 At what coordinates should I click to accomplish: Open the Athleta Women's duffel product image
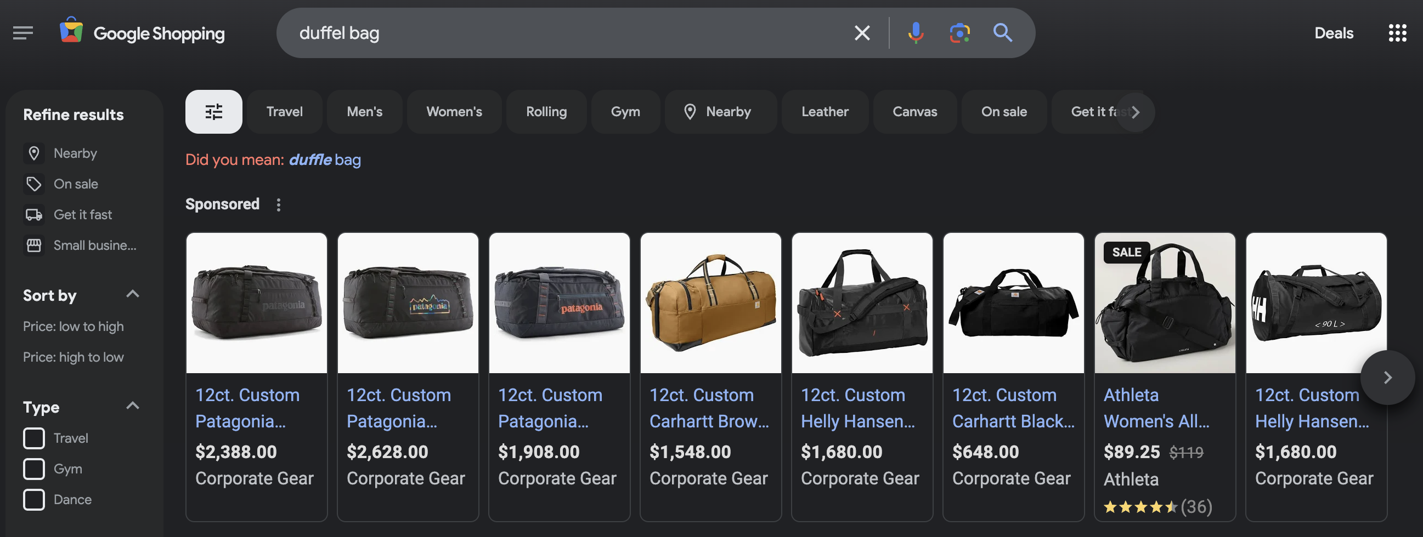(x=1165, y=303)
